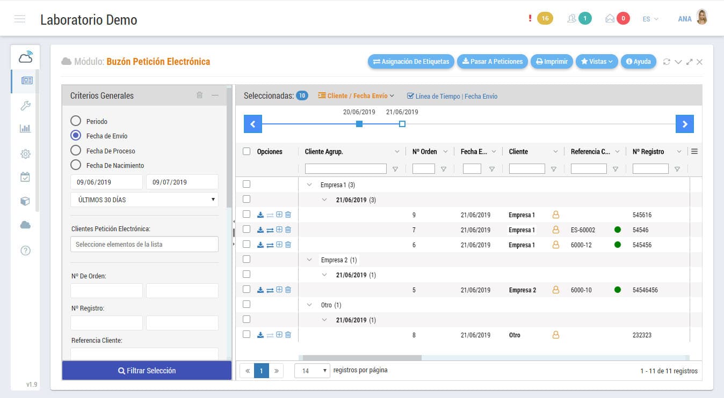The width and height of the screenshot is (724, 398).
Task: Open alerts badge showing 16
Action: pyautogui.click(x=545, y=19)
